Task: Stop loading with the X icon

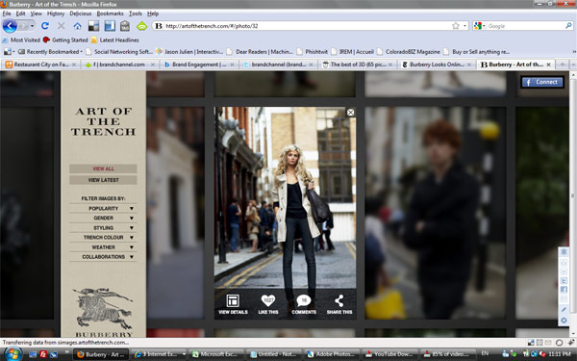Action: (62, 26)
